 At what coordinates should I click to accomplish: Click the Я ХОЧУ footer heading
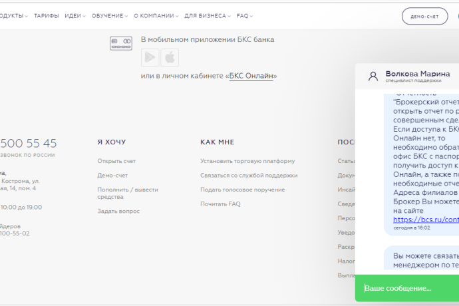pos(112,142)
